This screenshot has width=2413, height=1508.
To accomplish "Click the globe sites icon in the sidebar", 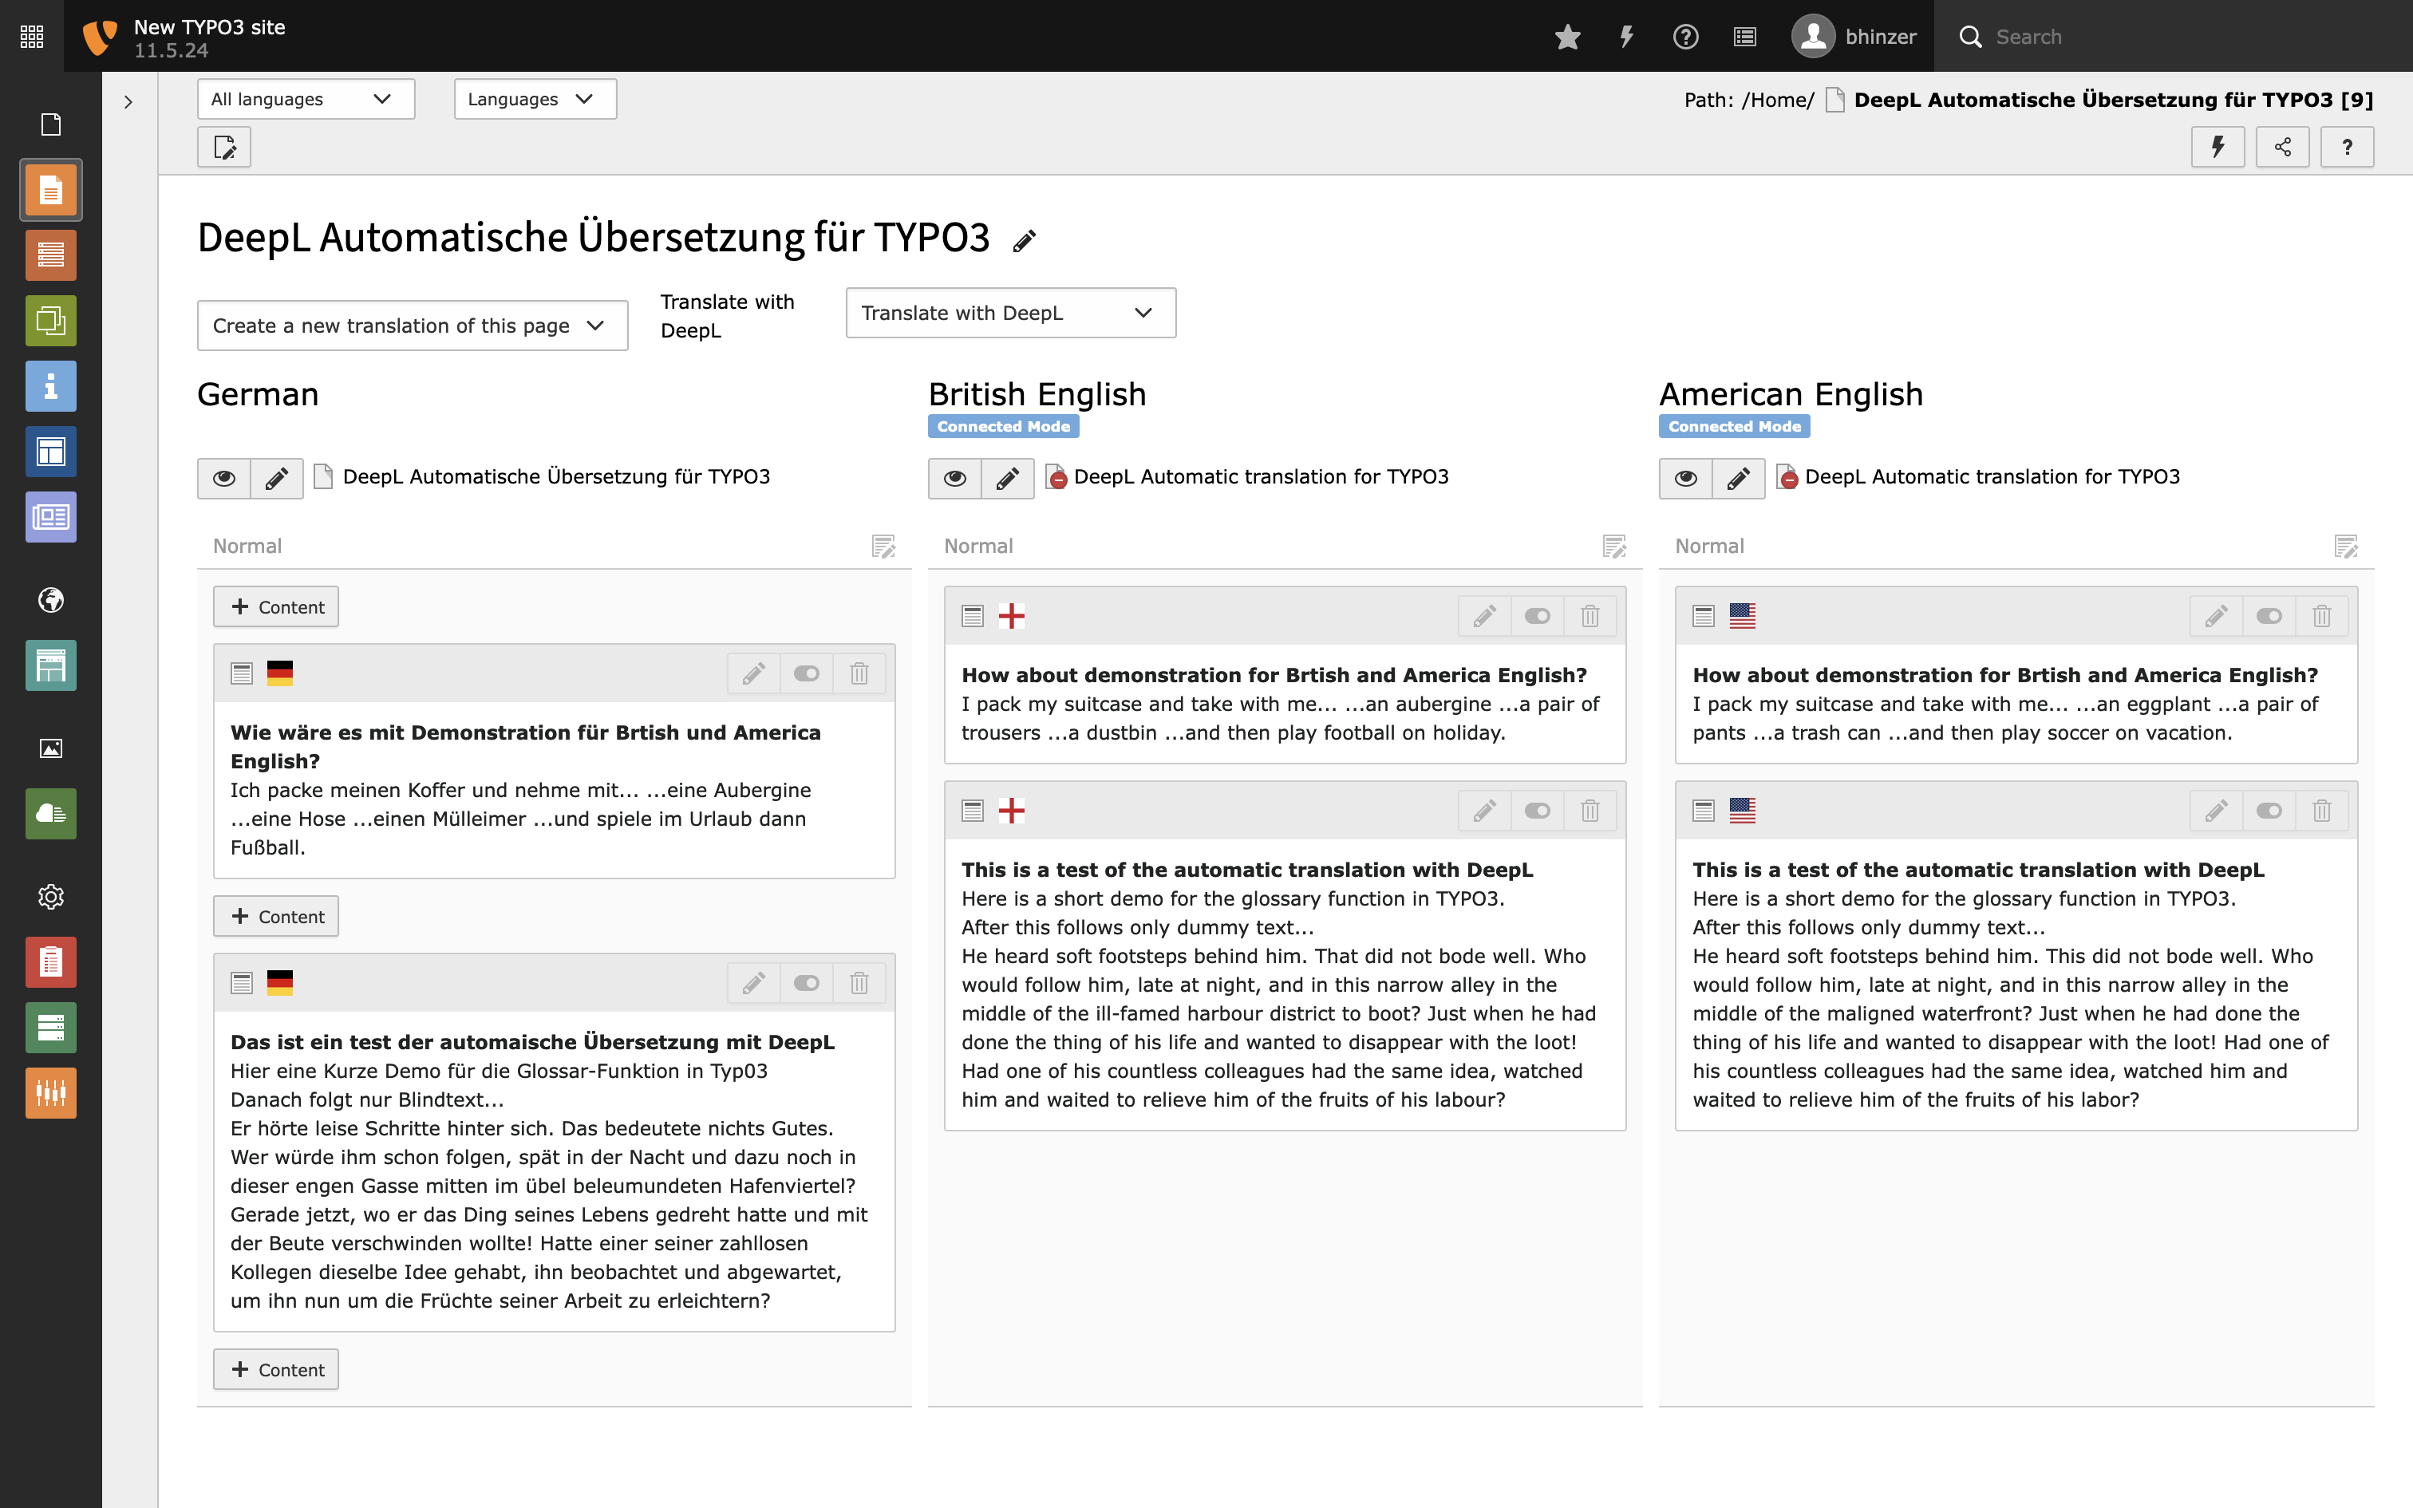I will [x=51, y=599].
